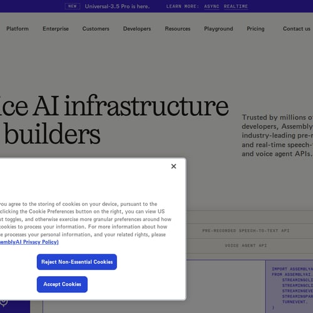Go to the Pricing page
The height and width of the screenshot is (313, 313).
(255, 29)
